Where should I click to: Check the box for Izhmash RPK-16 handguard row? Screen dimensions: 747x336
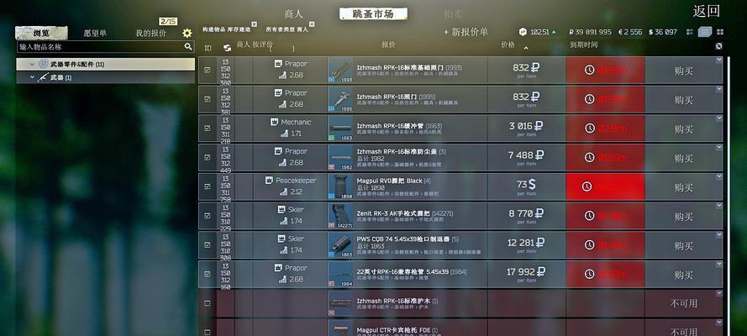(208, 303)
